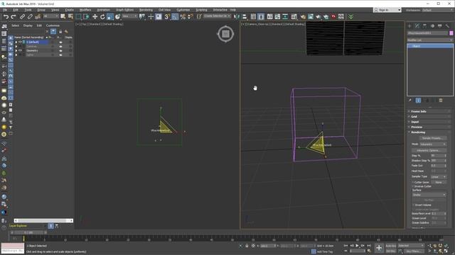Toggle Angle Snap

pos(175,17)
